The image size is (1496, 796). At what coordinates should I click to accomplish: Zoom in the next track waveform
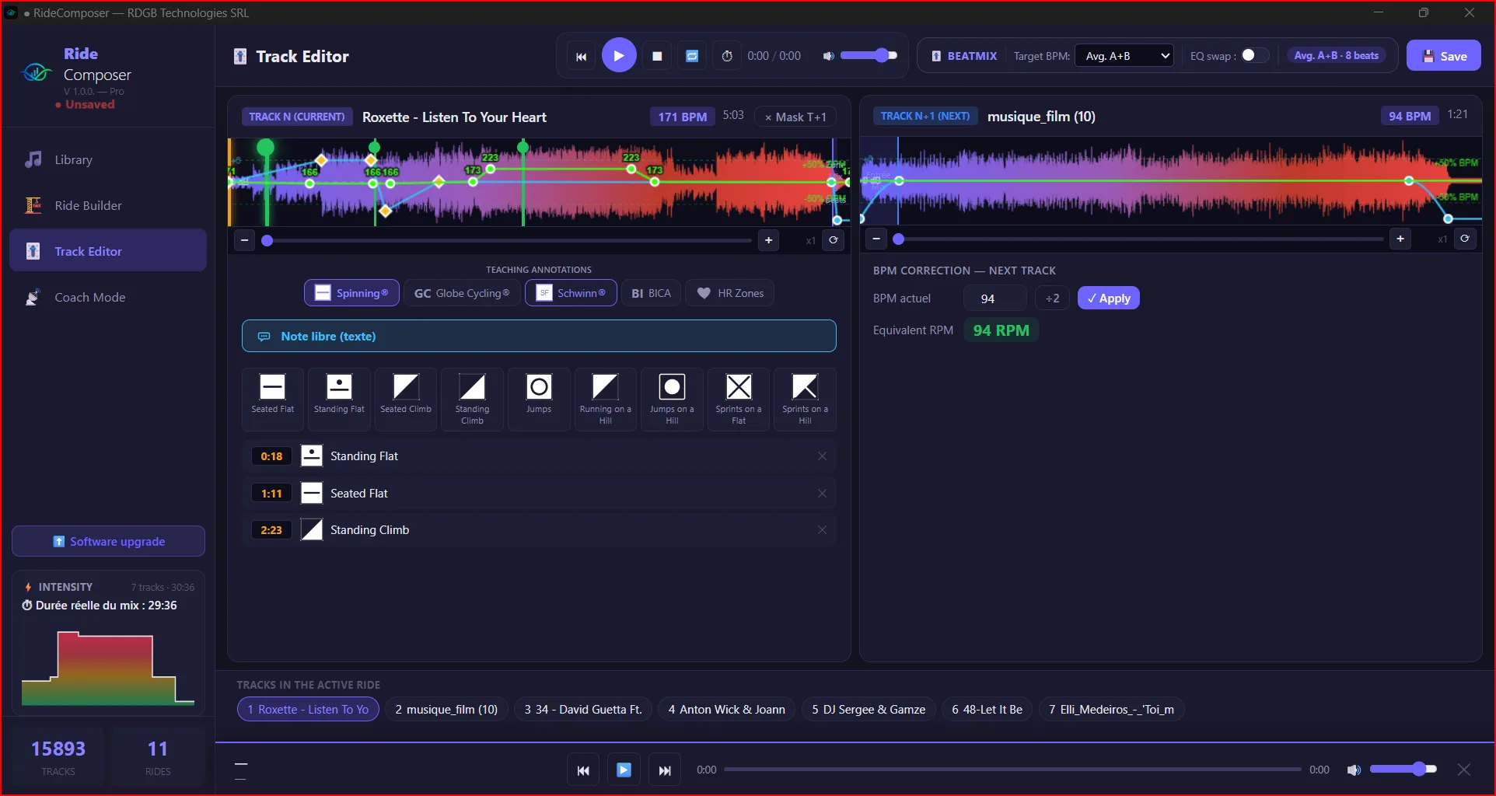pos(1400,239)
